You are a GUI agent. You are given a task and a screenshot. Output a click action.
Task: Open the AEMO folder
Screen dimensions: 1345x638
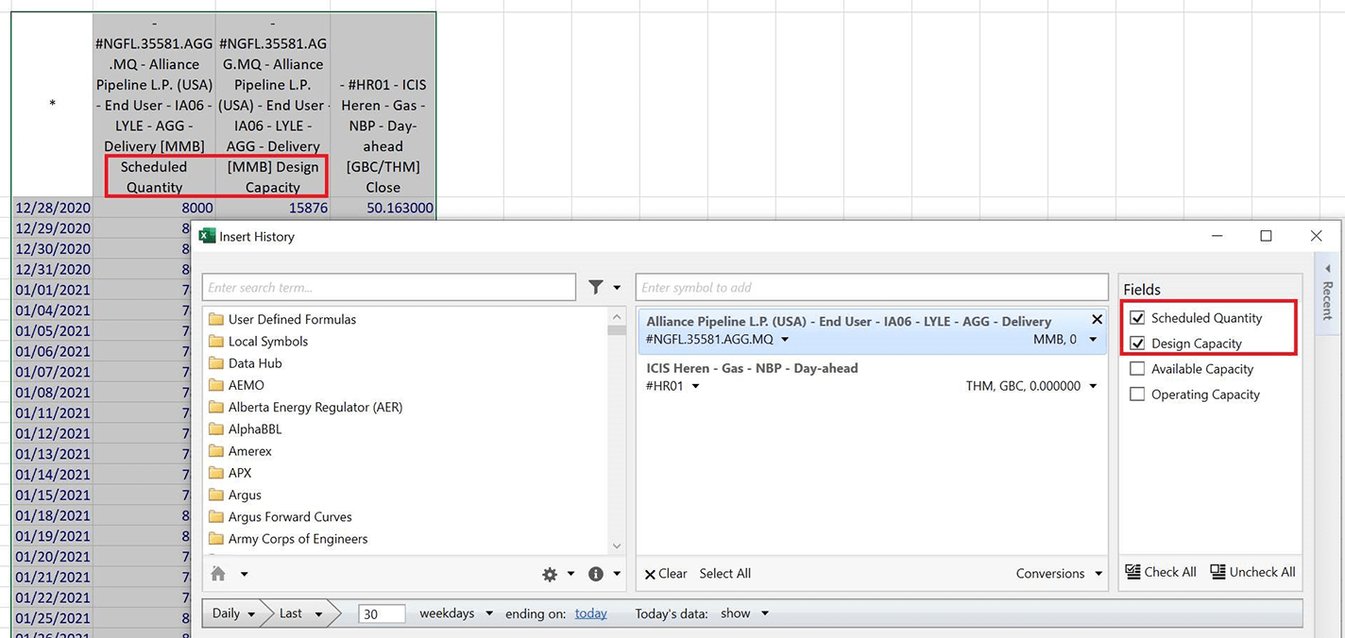pyautogui.click(x=236, y=385)
